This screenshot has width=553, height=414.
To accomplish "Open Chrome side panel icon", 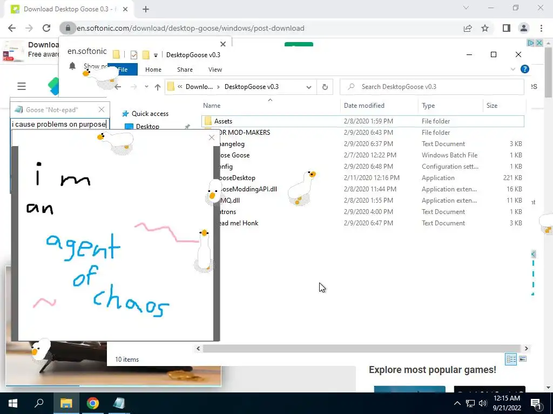I will 507,28.
